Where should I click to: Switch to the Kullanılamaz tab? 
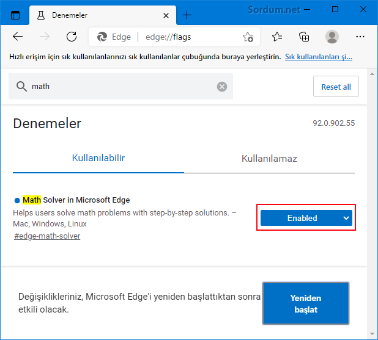pos(269,159)
